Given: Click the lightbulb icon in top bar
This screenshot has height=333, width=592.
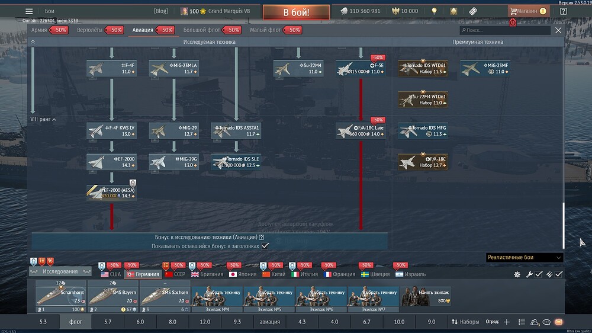Looking at the screenshot, I should [434, 11].
